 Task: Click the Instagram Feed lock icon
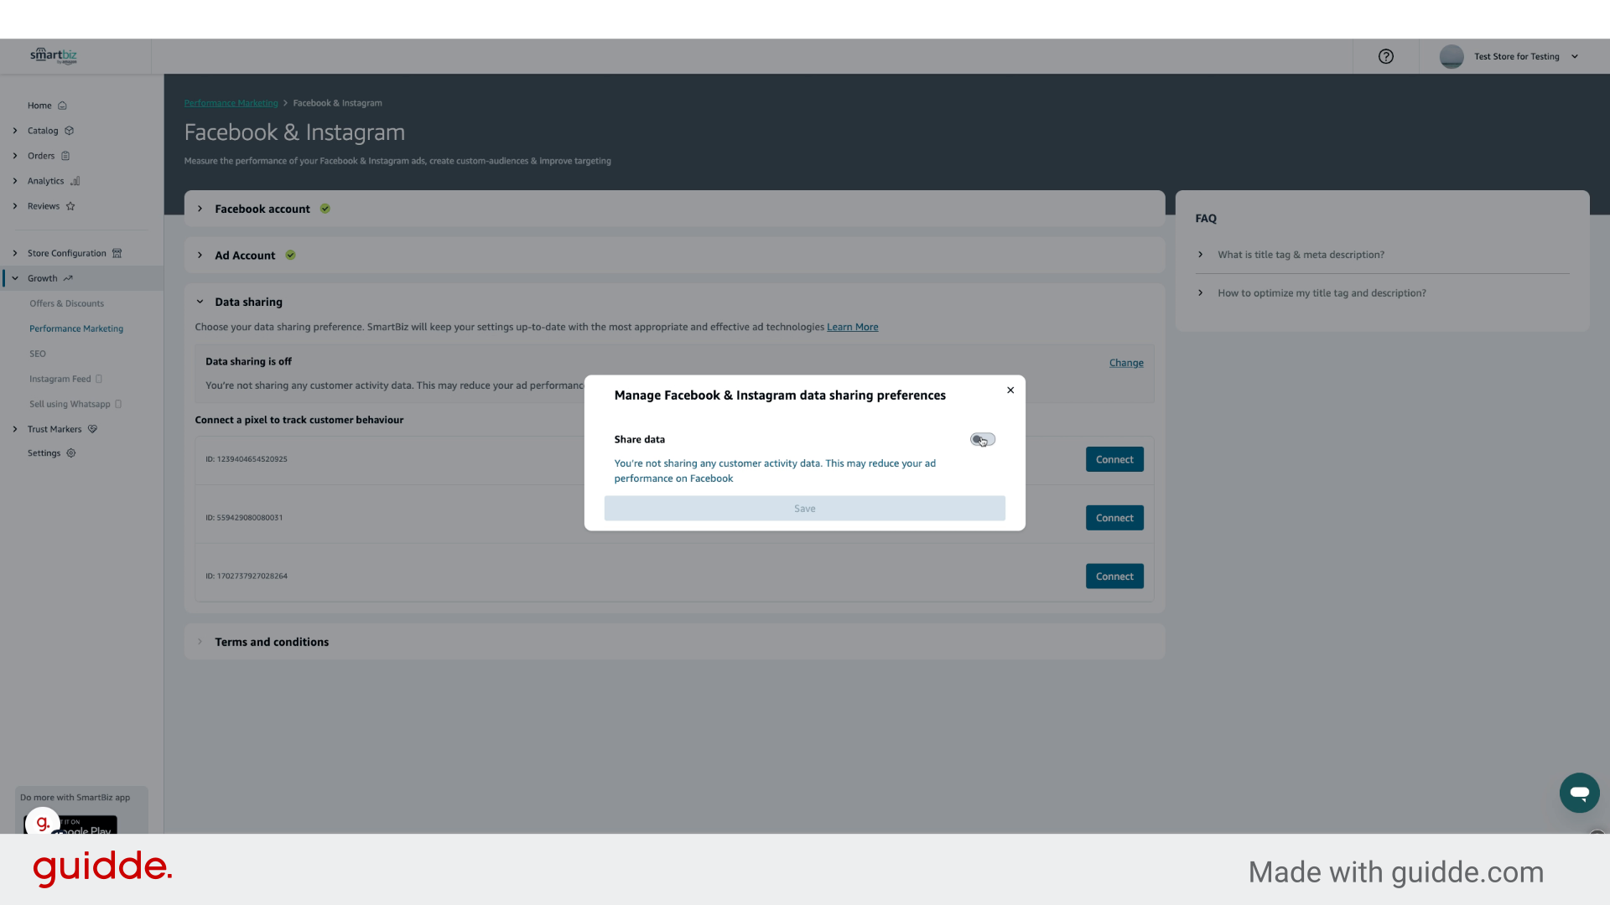pyautogui.click(x=99, y=379)
